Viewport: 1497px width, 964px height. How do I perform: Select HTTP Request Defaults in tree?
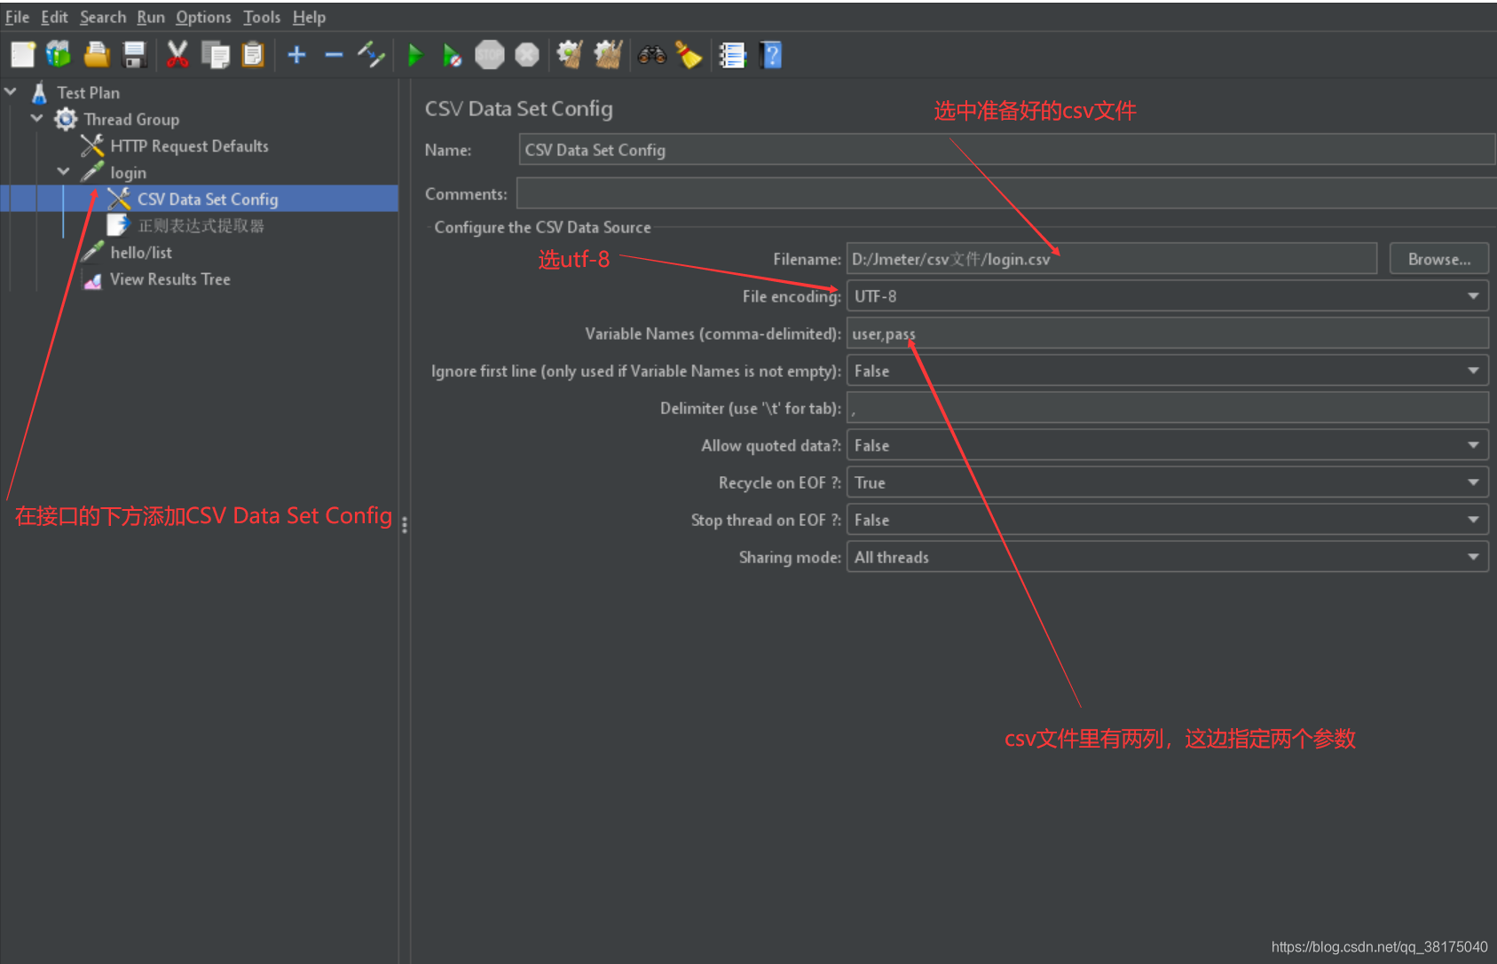pos(189,145)
